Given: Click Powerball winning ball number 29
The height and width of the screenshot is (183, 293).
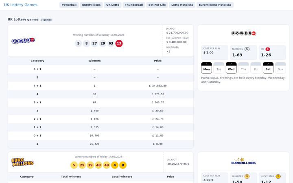Looking at the screenshot, I should 103,44.
